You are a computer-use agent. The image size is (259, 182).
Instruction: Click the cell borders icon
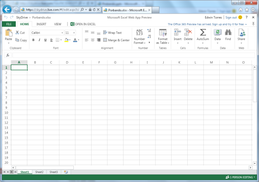click(x=58, y=40)
